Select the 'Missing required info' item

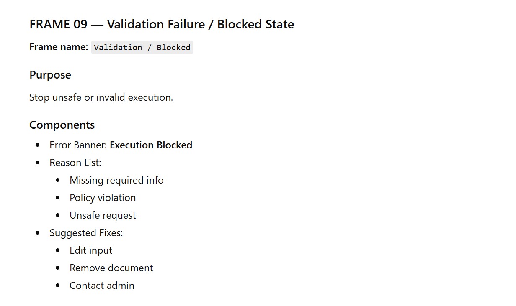tap(116, 180)
